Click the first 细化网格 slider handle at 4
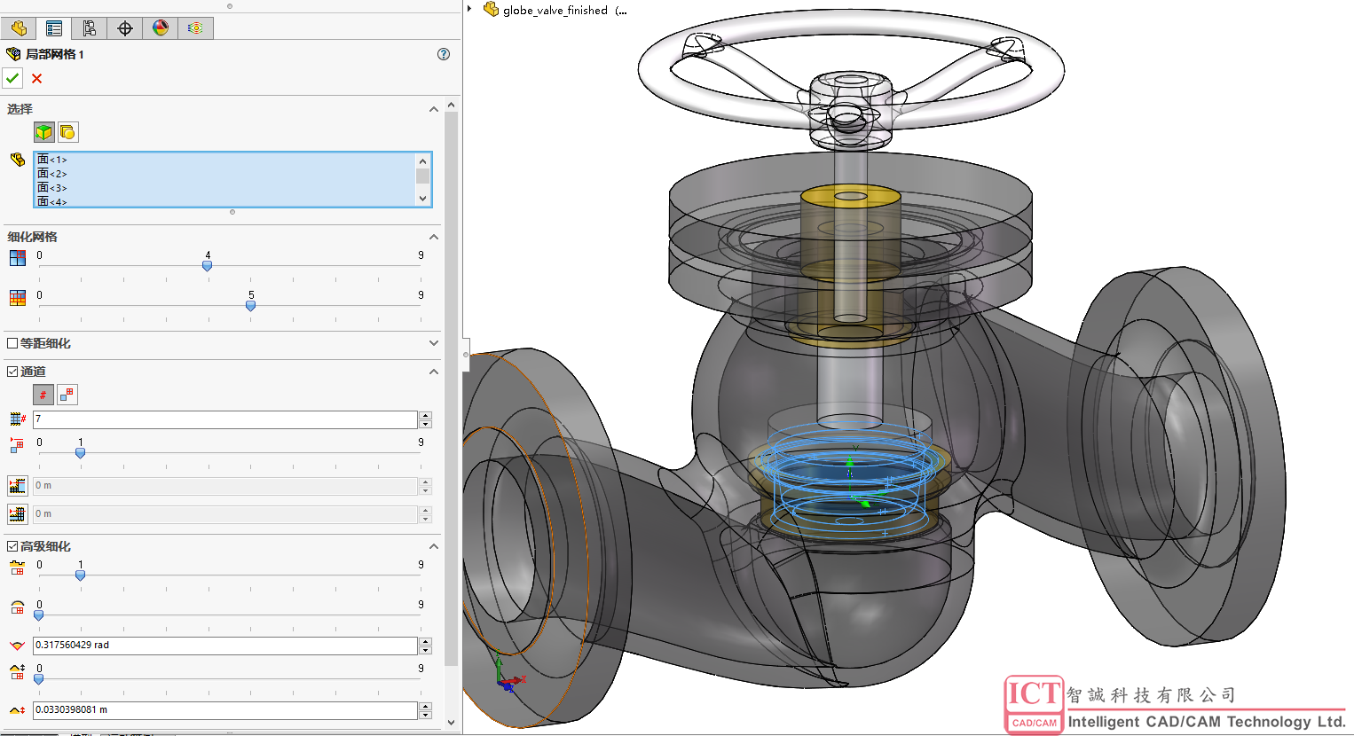Image resolution: width=1354 pixels, height=736 pixels. 208,265
